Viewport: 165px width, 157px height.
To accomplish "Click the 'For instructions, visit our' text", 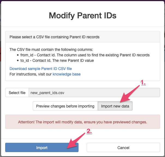I will point(31,74).
